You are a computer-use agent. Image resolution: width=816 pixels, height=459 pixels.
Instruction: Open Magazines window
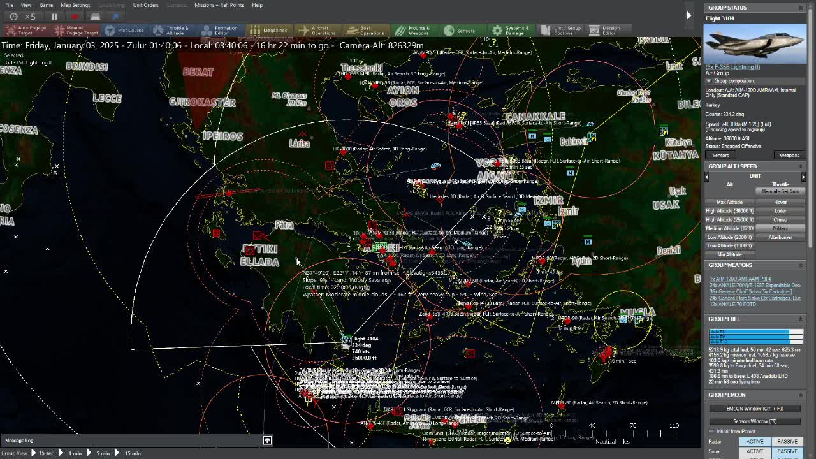[x=268, y=30]
